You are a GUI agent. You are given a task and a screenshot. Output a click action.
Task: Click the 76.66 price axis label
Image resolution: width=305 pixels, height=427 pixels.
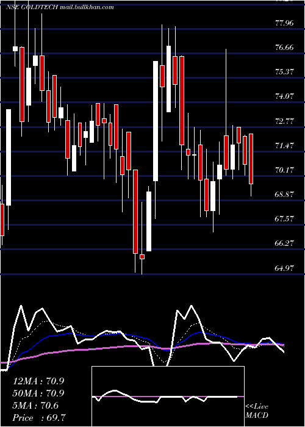pos(285,48)
